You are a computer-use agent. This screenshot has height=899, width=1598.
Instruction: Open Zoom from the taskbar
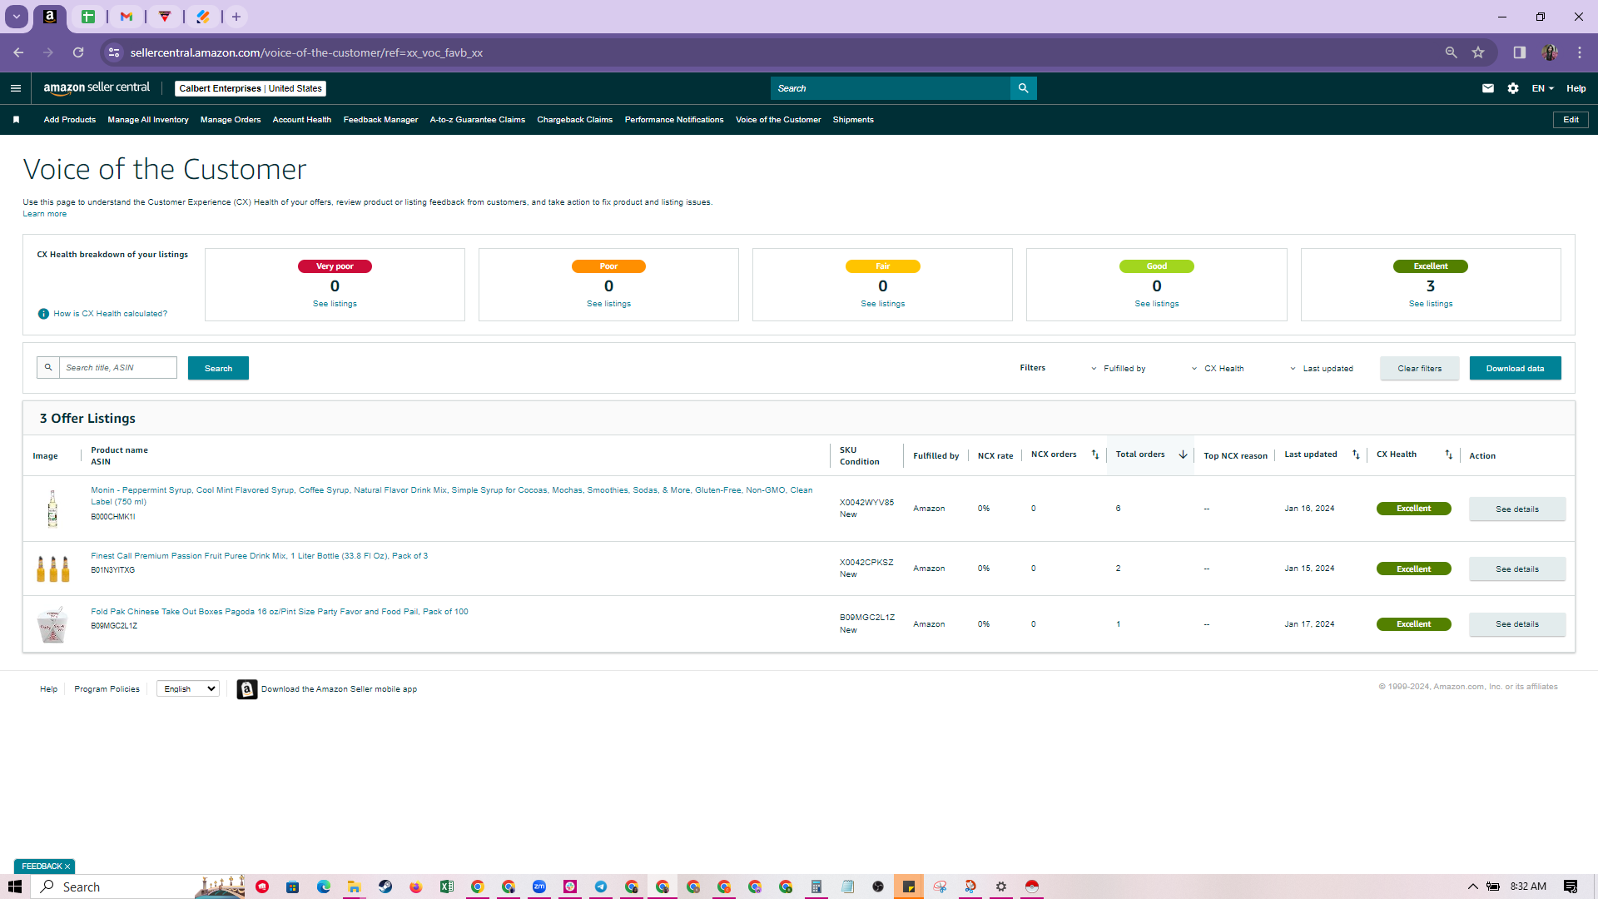click(x=539, y=887)
